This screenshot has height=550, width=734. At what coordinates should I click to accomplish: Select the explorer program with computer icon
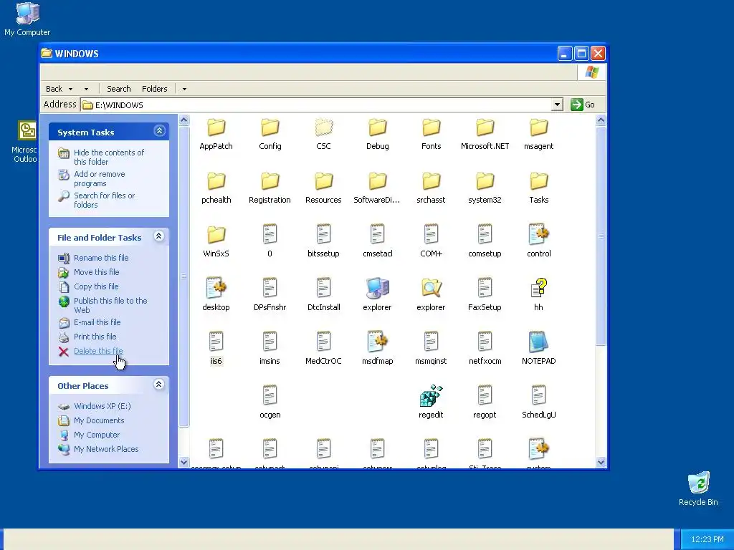click(377, 288)
